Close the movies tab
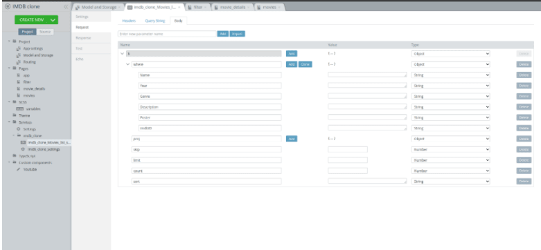This screenshot has height=250, width=541. (x=279, y=7)
